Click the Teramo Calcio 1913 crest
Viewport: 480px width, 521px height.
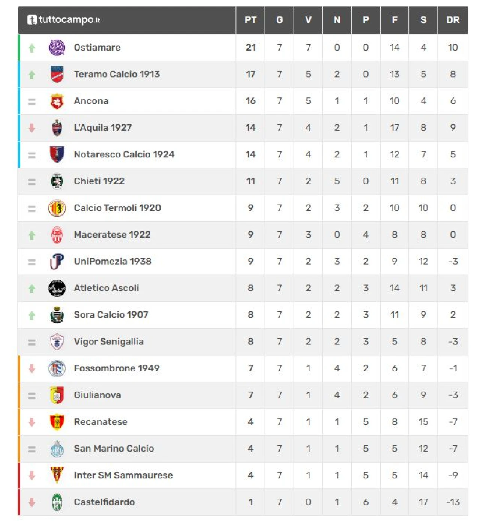tap(57, 74)
